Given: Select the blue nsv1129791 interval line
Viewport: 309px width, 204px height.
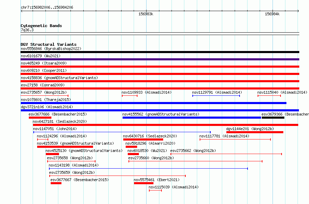Looking at the screenshot, I should click(x=216, y=96).
